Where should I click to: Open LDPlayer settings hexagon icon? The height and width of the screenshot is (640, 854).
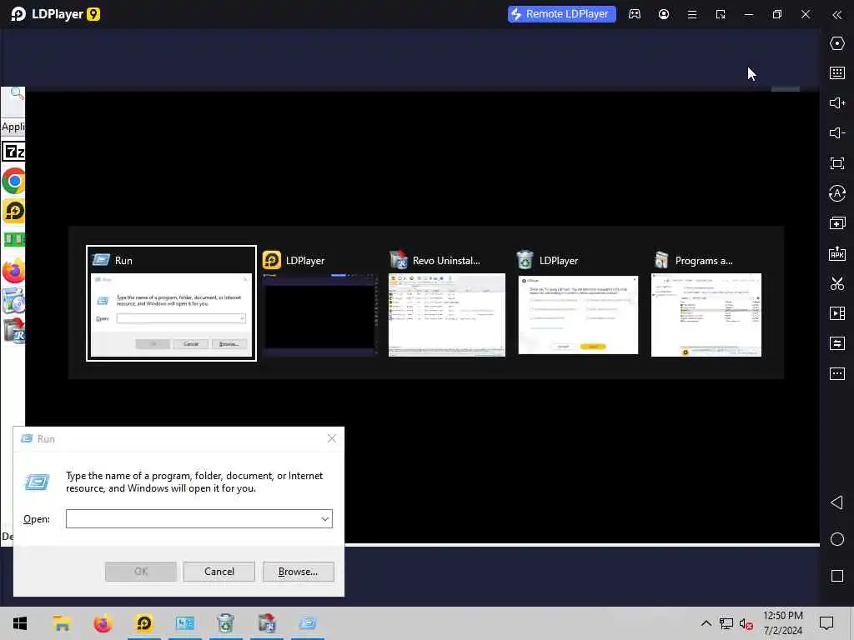837,43
